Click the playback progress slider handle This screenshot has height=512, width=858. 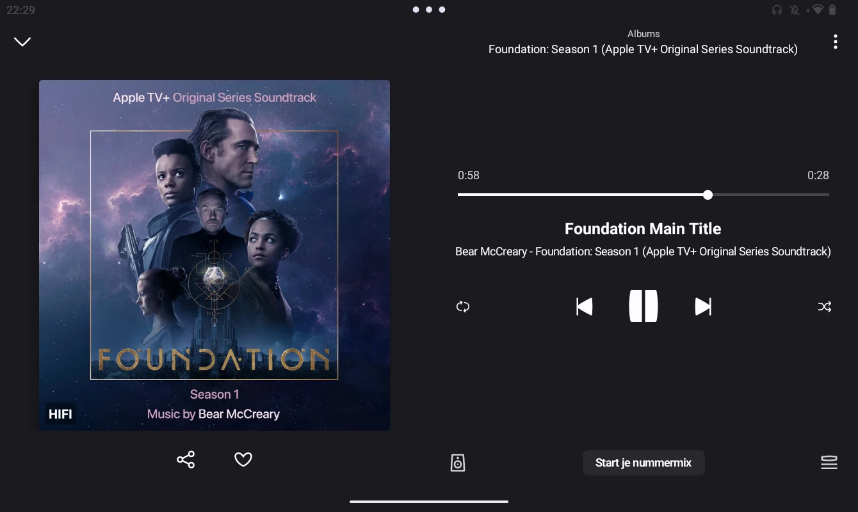click(708, 195)
